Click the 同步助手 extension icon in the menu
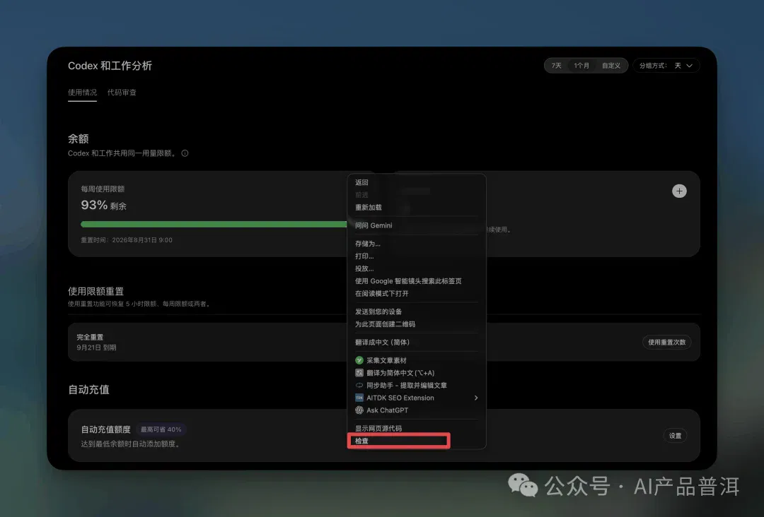The height and width of the screenshot is (517, 764). (359, 385)
